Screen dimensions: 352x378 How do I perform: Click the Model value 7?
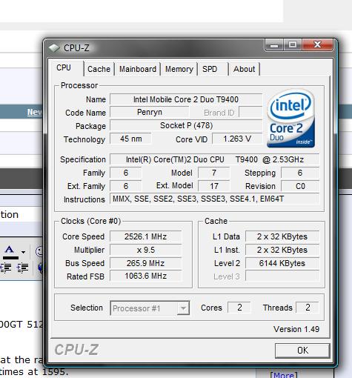coord(214,173)
